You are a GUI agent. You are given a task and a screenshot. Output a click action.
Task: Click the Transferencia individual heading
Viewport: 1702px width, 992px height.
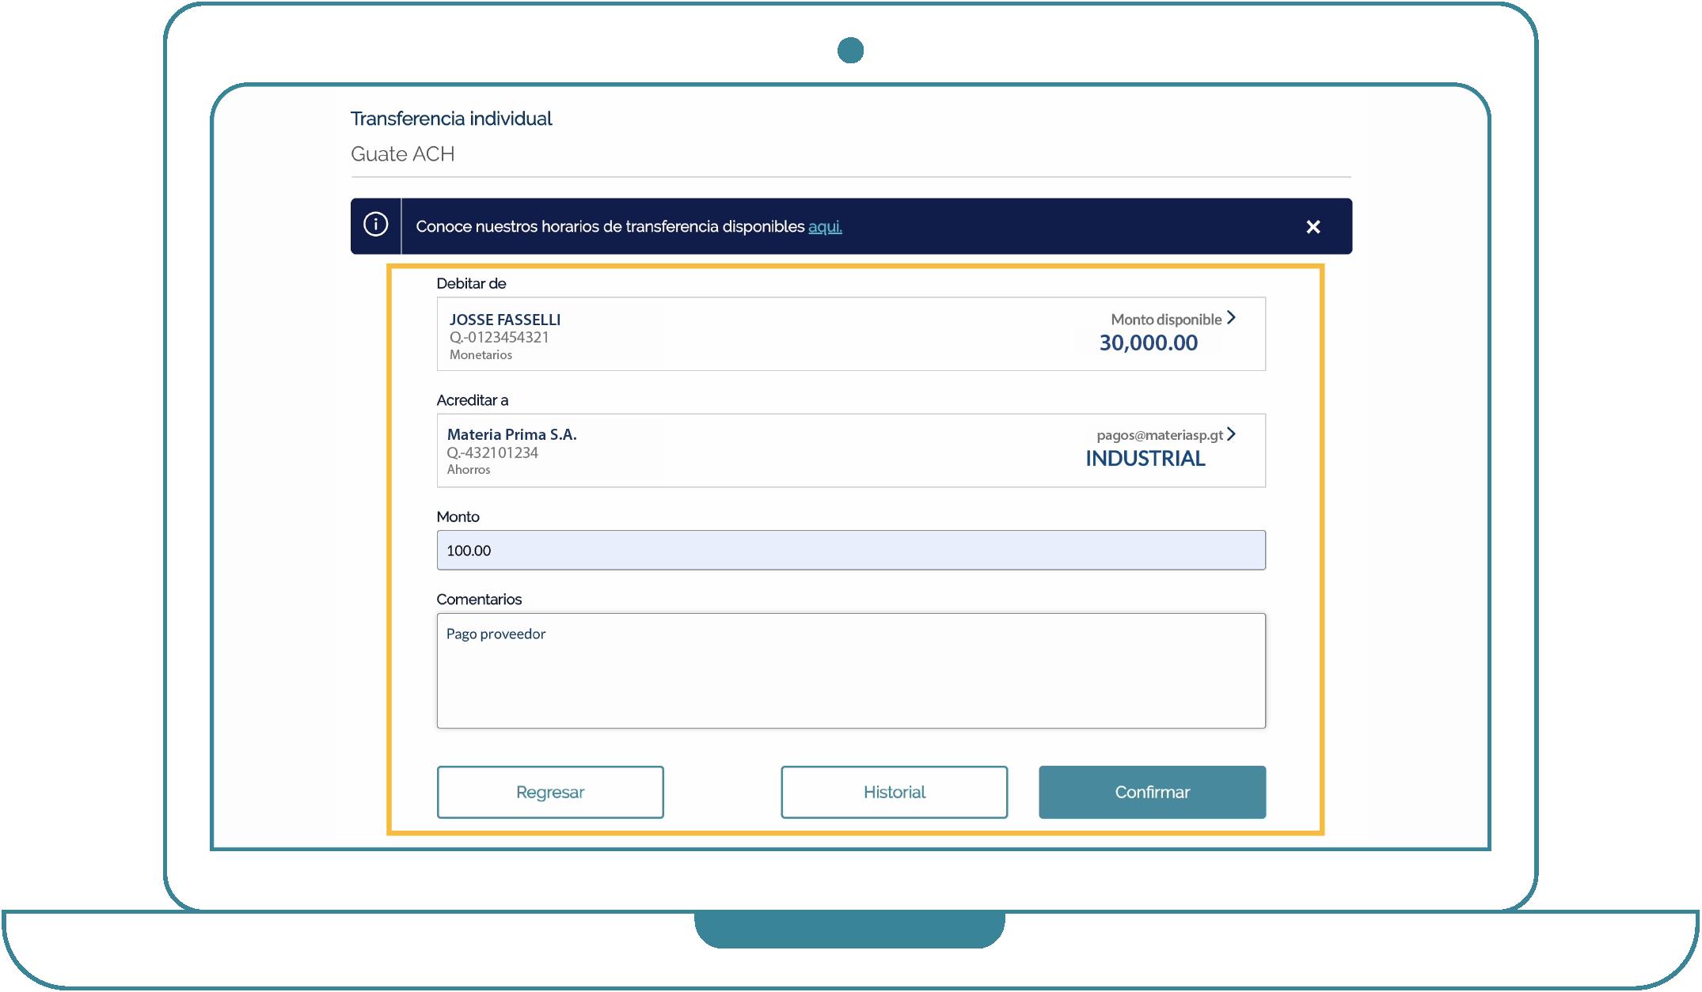coord(451,119)
